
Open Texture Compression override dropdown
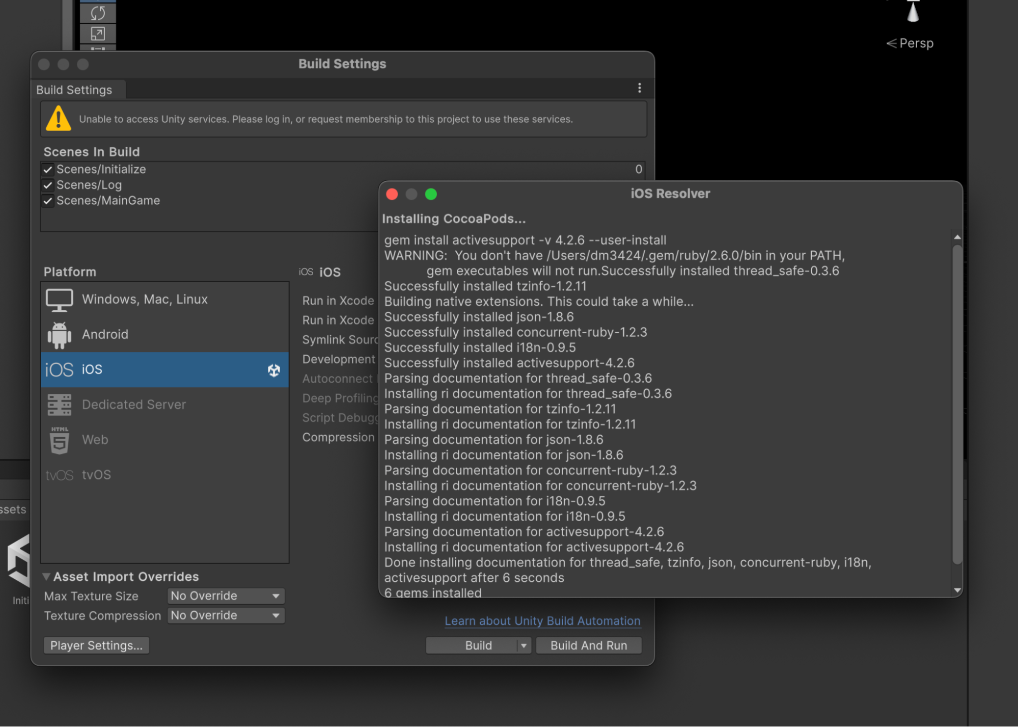click(x=226, y=615)
